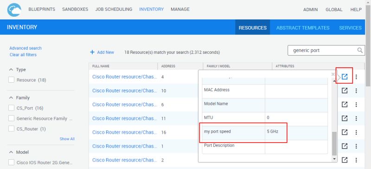
Task: Open attributes popup for address 16 row
Action: tap(345, 132)
